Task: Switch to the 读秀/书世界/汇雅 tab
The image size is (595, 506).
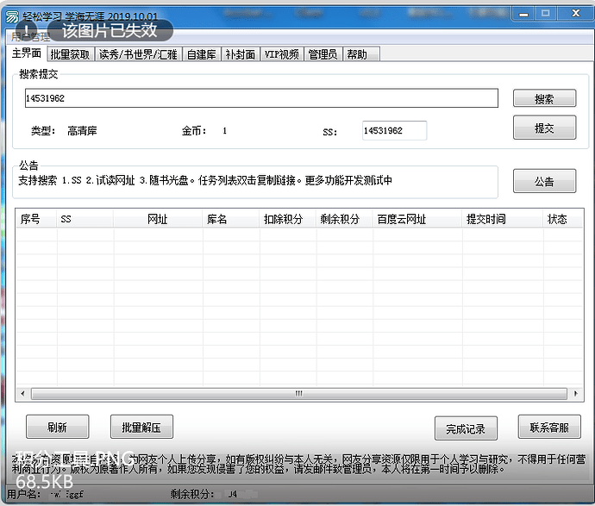Action: (x=138, y=54)
